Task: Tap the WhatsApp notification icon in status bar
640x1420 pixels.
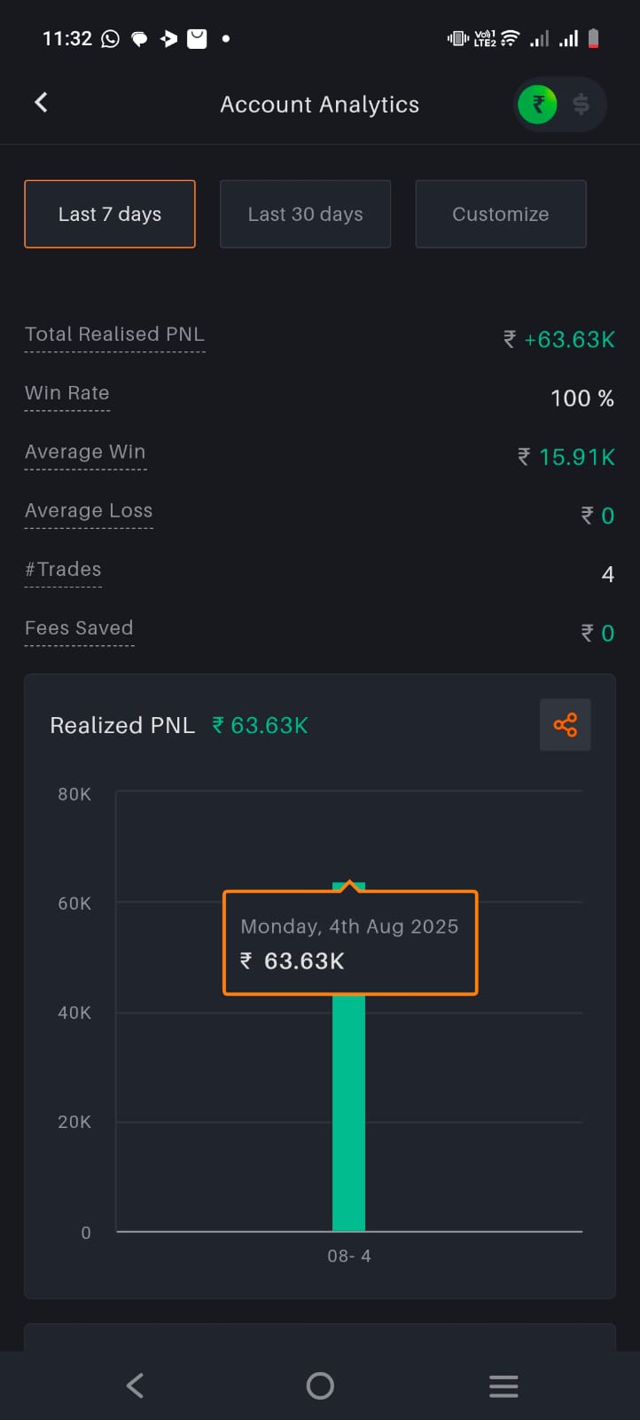Action: [x=111, y=38]
